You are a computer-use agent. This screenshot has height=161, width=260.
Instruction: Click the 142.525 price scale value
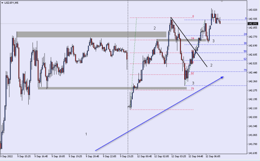click(x=253, y=63)
